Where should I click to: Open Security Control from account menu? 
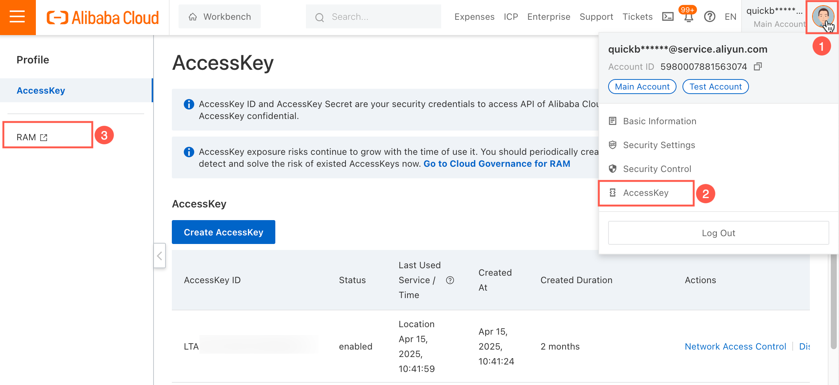(719, 169)
